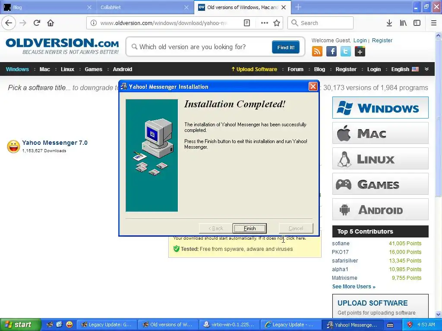Open the browser home page icon
Image resolution: width=442 pixels, height=331 pixels.
coord(51,23)
